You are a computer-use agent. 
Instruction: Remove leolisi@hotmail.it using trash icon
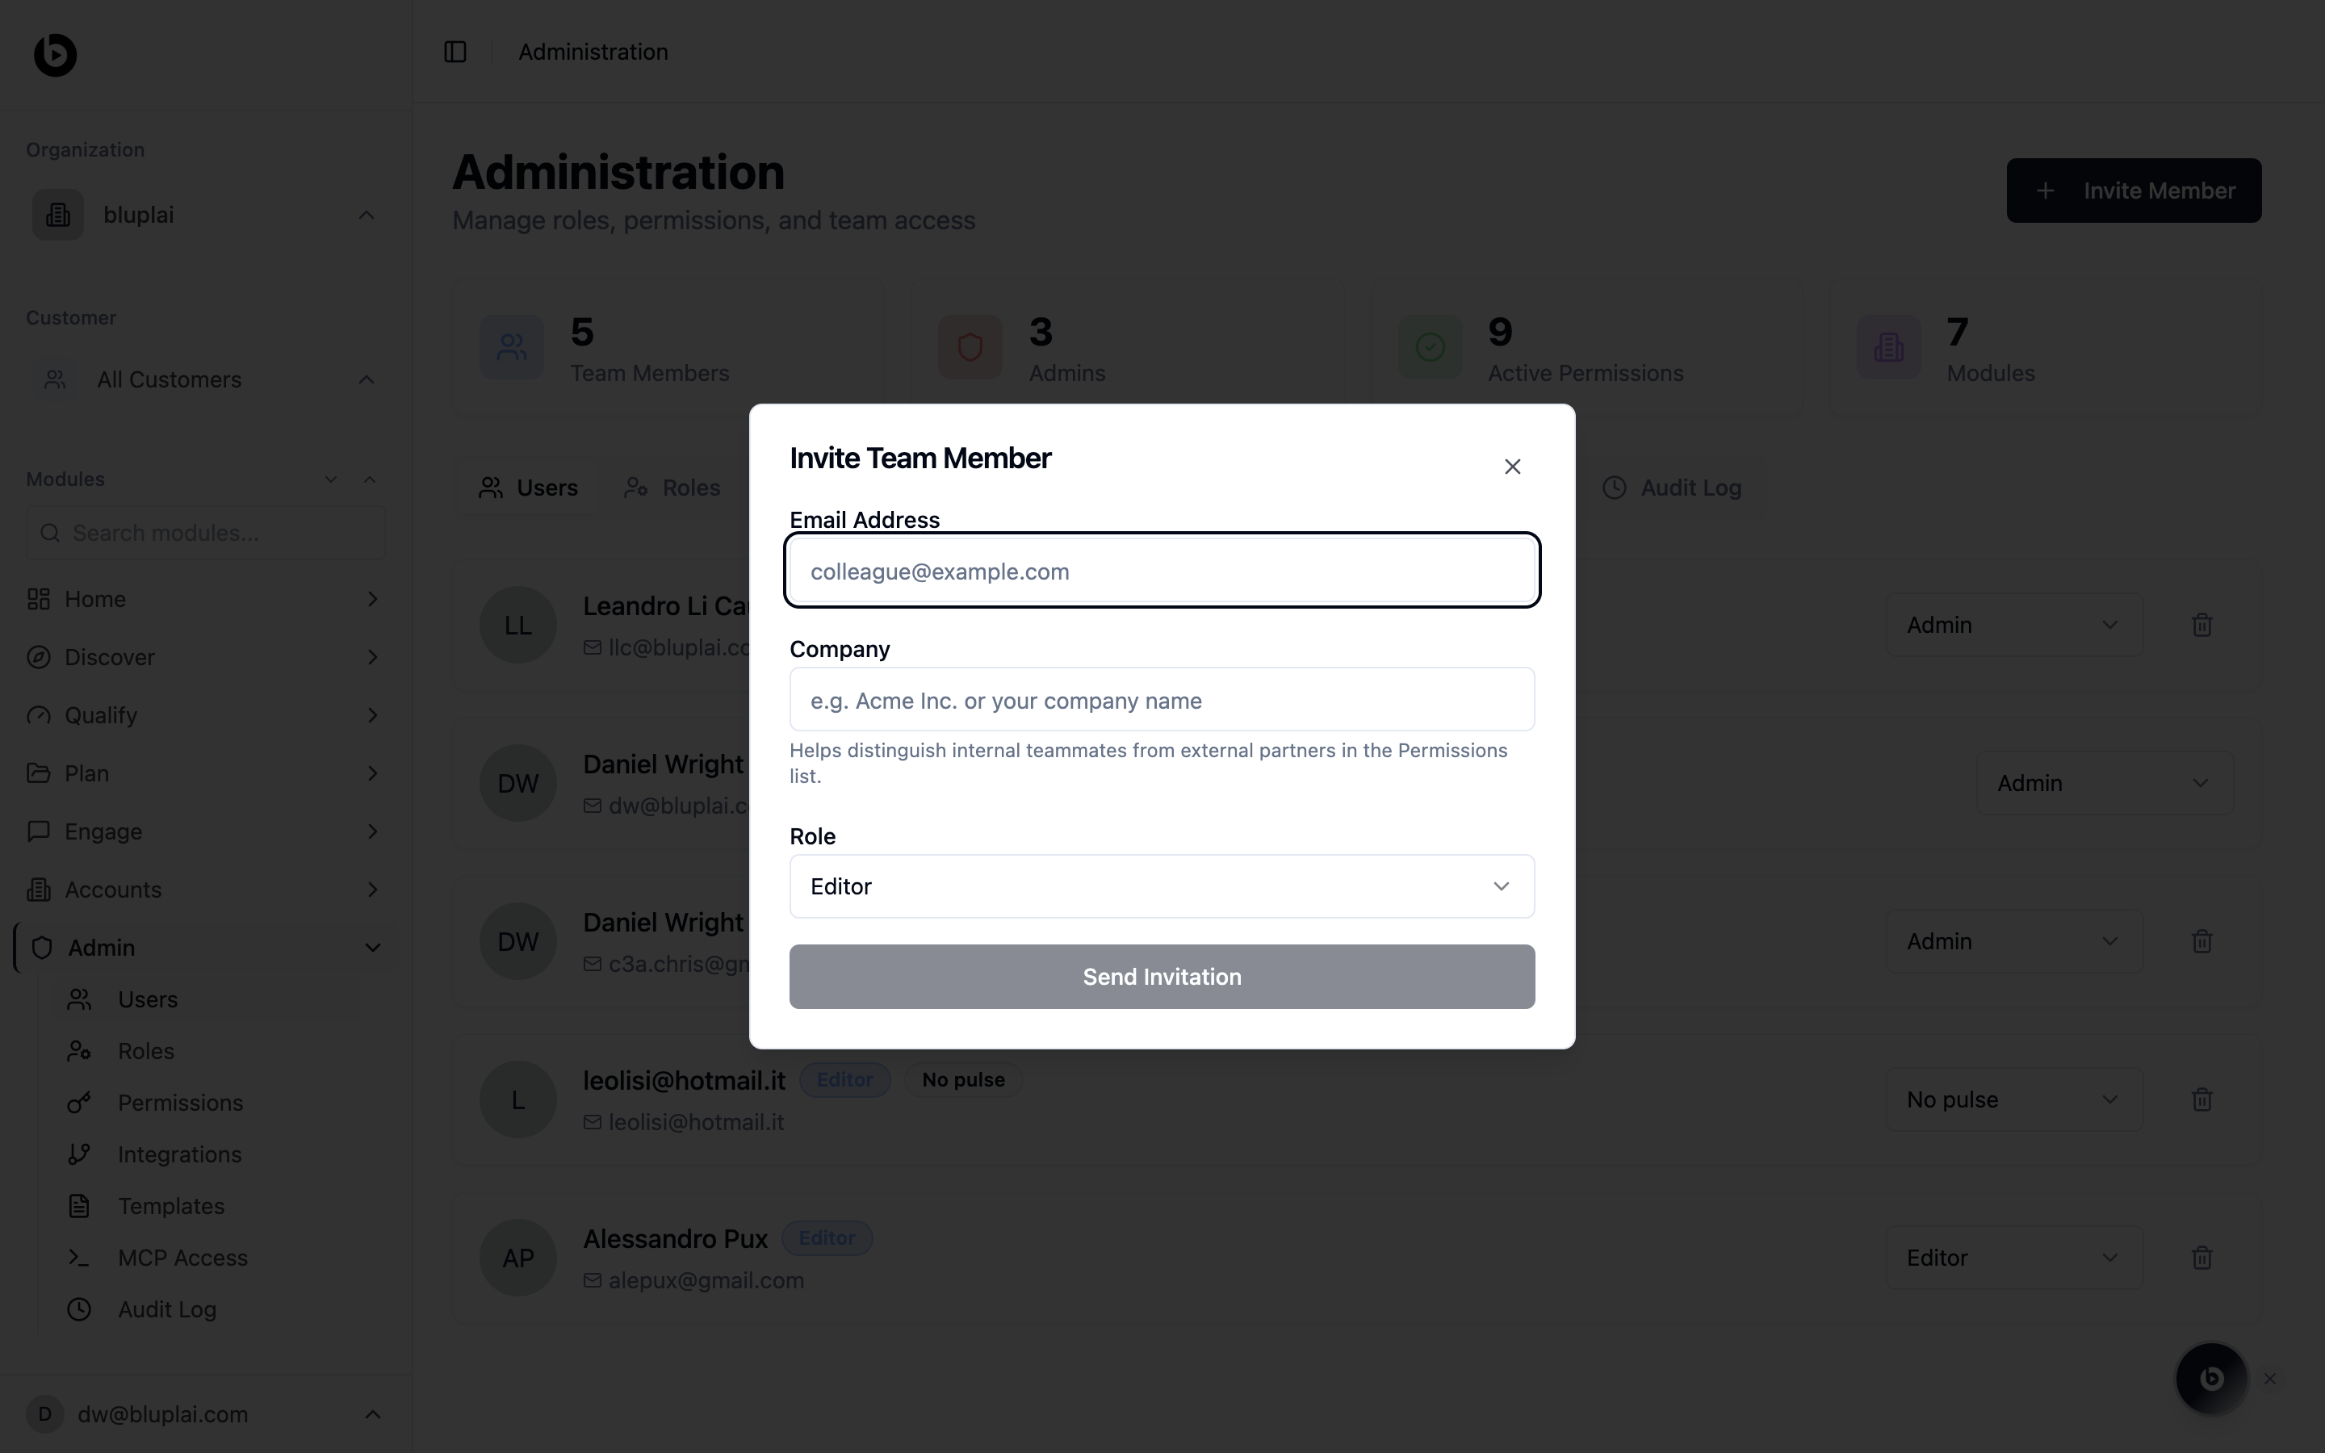2202,1099
